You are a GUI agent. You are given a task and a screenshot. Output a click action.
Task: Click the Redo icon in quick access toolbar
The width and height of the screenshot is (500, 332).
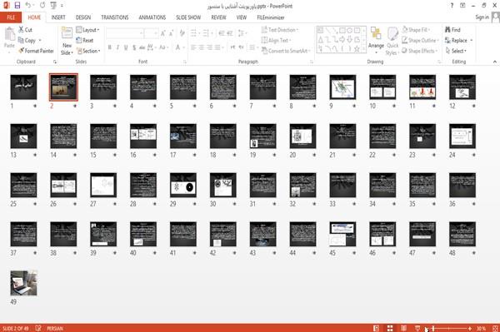[42, 6]
